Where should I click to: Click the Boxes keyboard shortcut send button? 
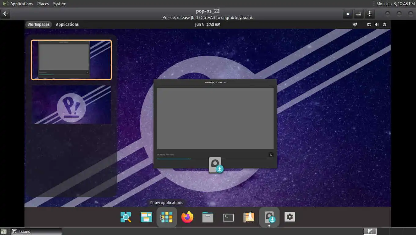(x=359, y=14)
